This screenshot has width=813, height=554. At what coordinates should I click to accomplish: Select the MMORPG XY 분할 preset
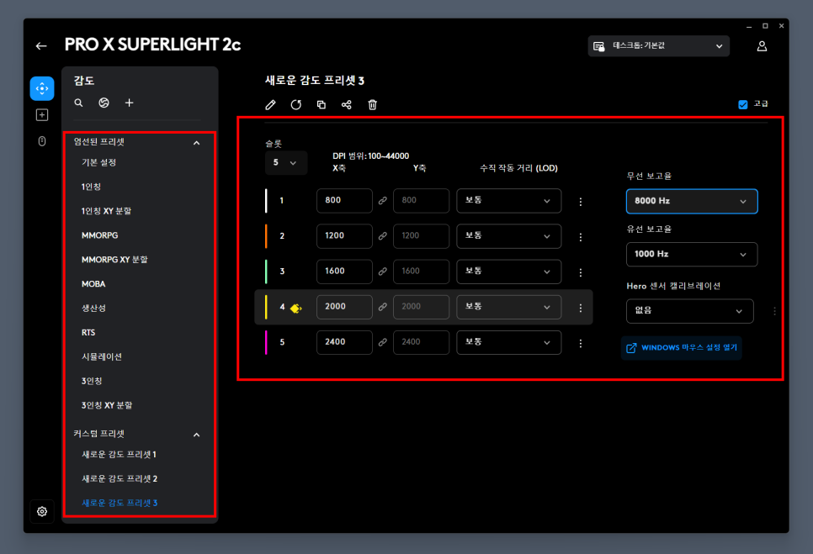pyautogui.click(x=114, y=260)
